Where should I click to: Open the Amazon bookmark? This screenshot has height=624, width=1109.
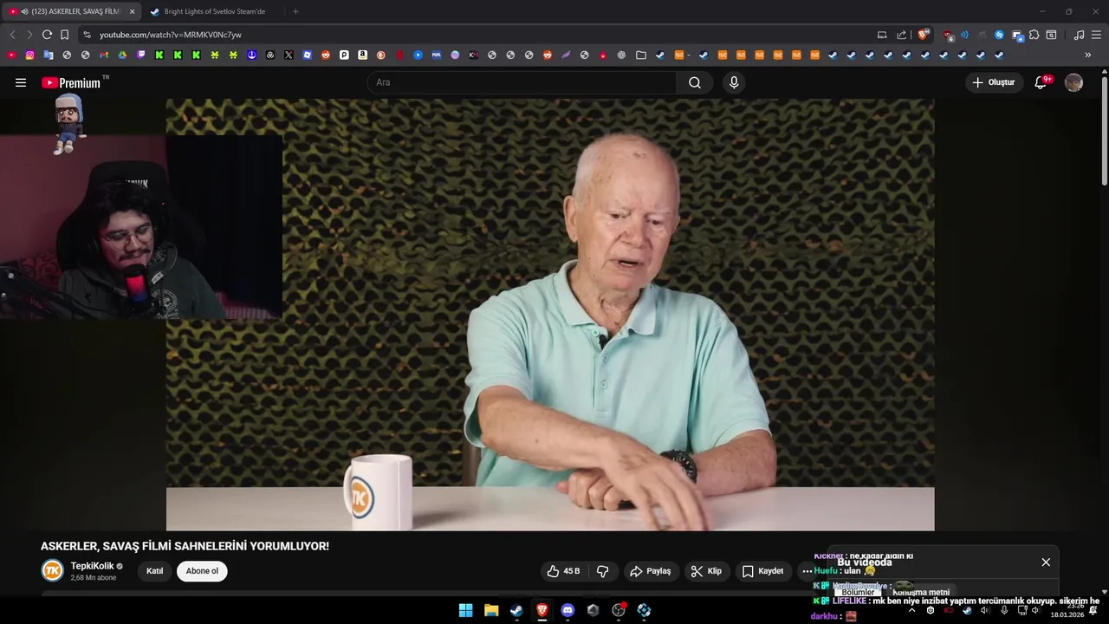tap(362, 55)
